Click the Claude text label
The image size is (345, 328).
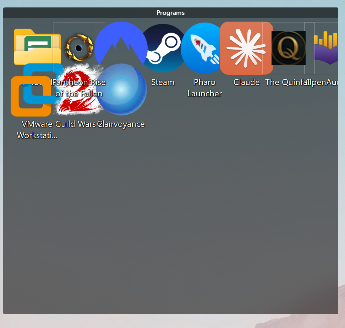(x=247, y=82)
